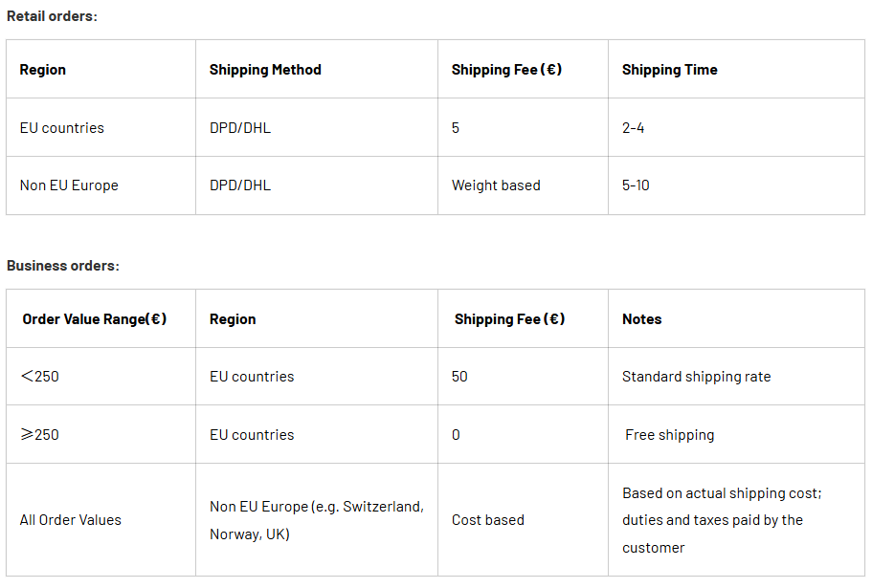Select the "0" shipping fee cell

click(456, 435)
